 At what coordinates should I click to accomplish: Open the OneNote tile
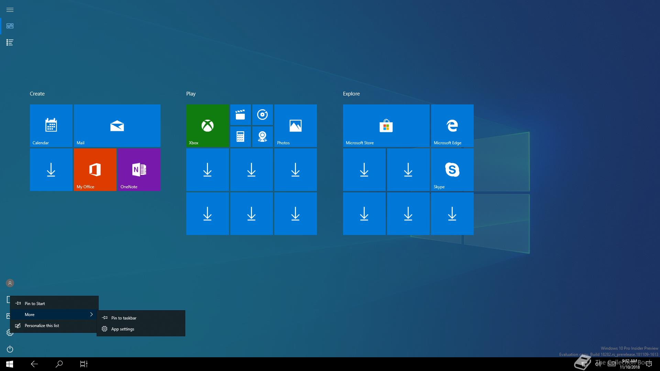[x=139, y=170]
